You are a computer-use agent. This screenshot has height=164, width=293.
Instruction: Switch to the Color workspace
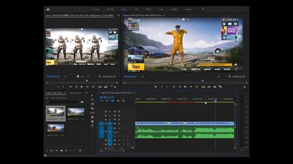[x=136, y=9]
